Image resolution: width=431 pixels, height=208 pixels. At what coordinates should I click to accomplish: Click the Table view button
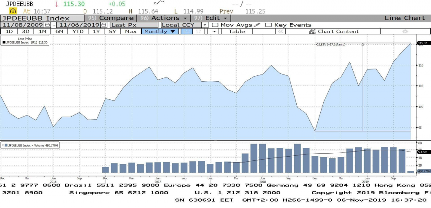click(x=237, y=31)
